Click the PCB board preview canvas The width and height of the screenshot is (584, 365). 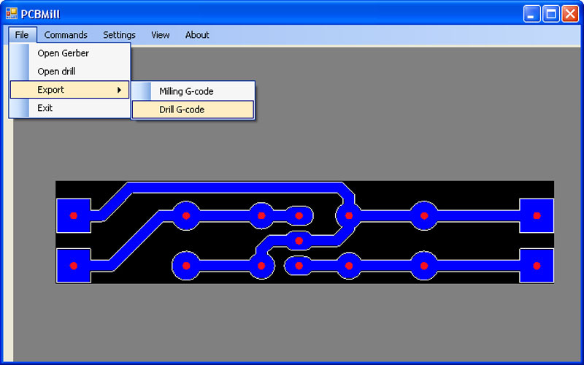304,232
